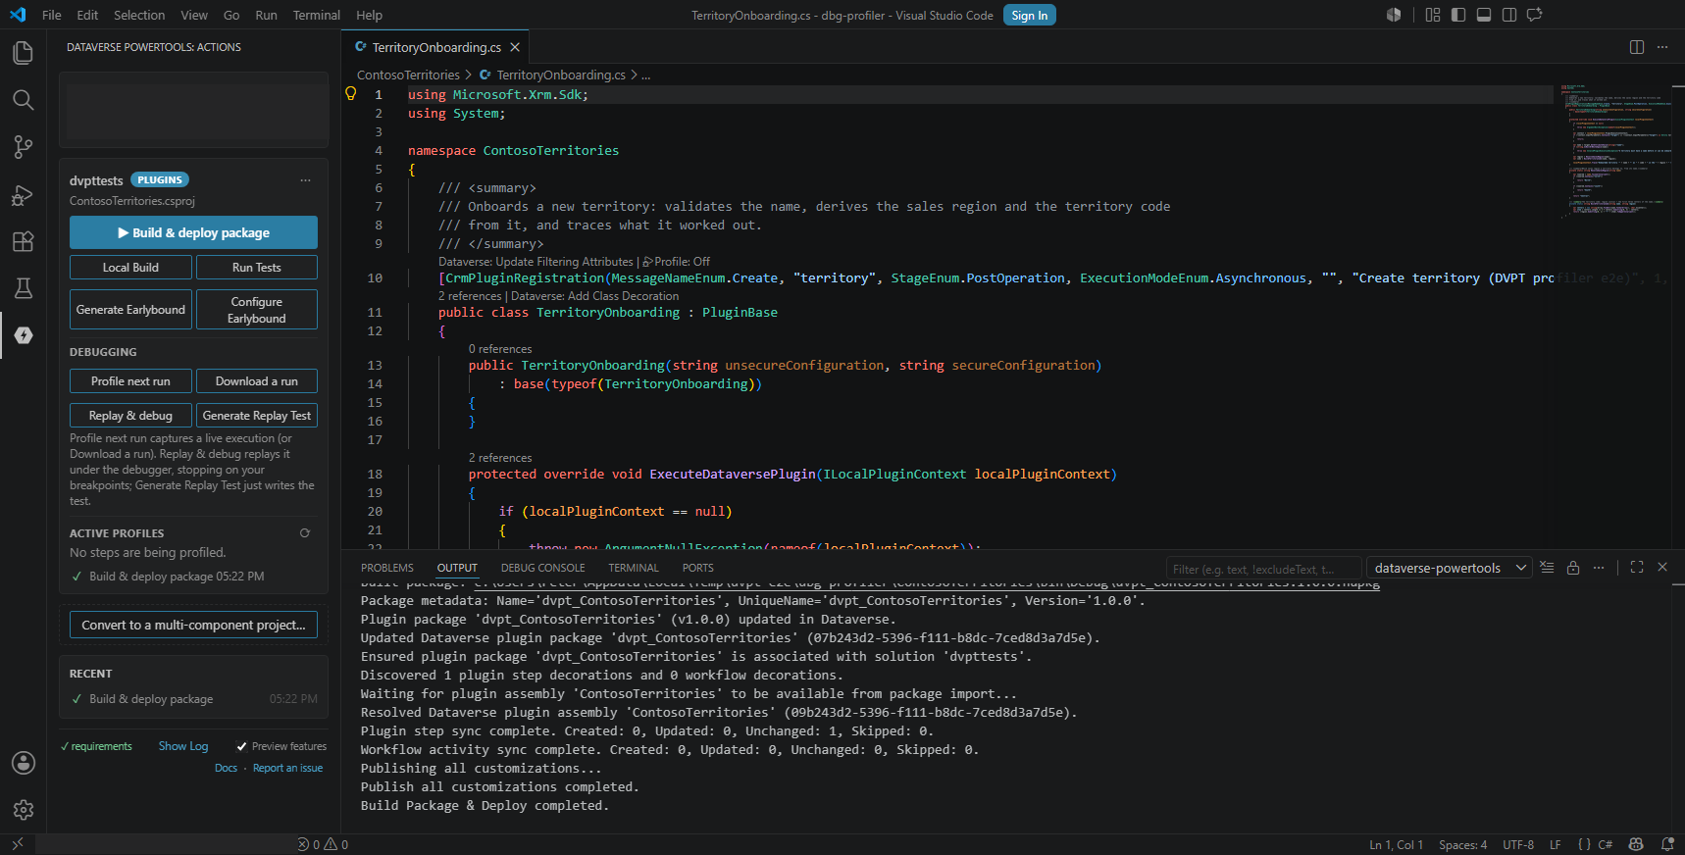This screenshot has height=855, width=1685.
Task: Click the editor minimap preview
Action: 1618,152
